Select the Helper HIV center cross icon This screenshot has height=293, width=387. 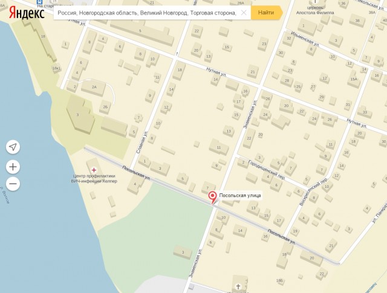94,170
